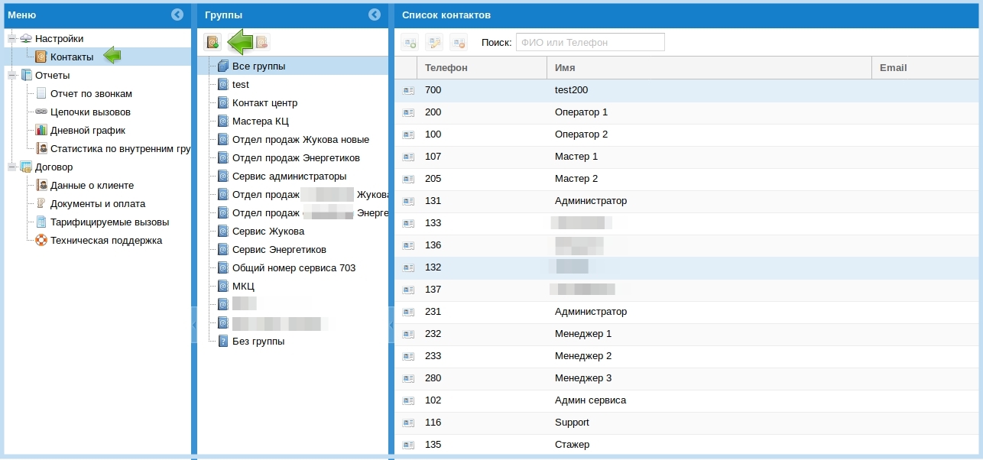Viewport: 983px width, 460px height.
Task: Select the Сервис администраторы group
Action: (290, 176)
